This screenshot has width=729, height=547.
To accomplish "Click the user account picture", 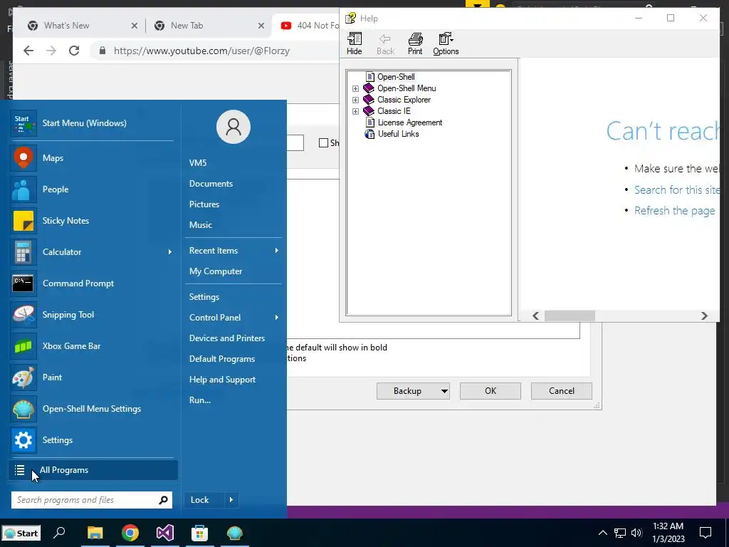I will 234,127.
